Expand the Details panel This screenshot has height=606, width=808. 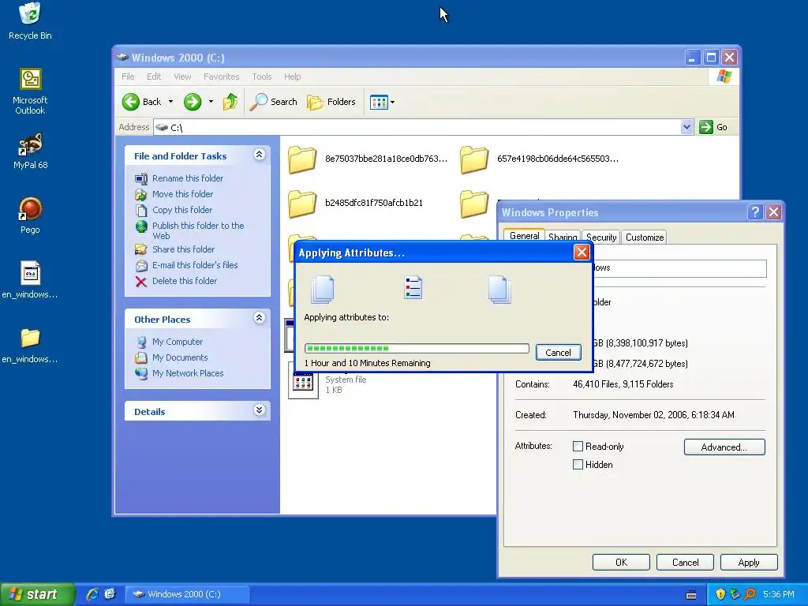coord(259,410)
